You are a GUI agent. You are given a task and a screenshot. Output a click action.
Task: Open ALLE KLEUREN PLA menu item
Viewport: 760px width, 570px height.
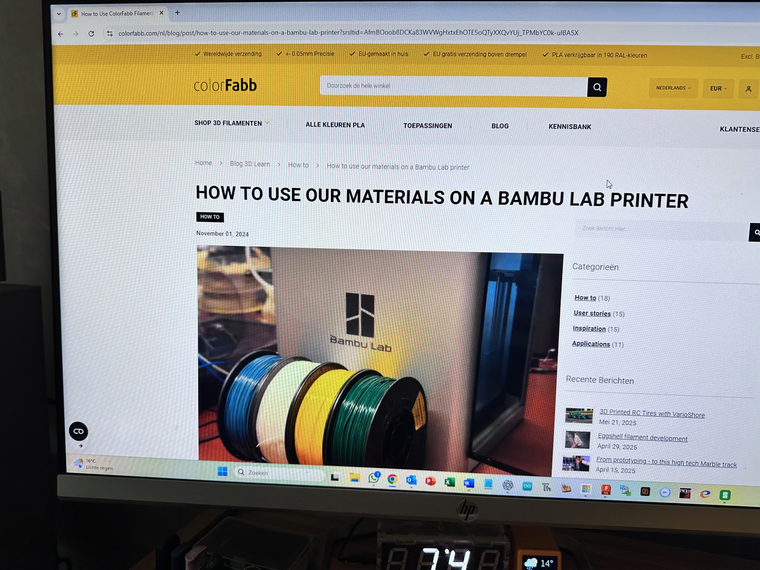[335, 125]
